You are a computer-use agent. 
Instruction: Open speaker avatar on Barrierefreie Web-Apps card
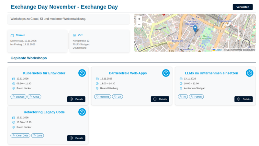[x=166, y=73]
